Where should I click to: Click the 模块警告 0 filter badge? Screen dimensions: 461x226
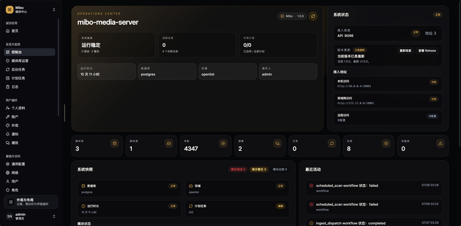[259, 169]
